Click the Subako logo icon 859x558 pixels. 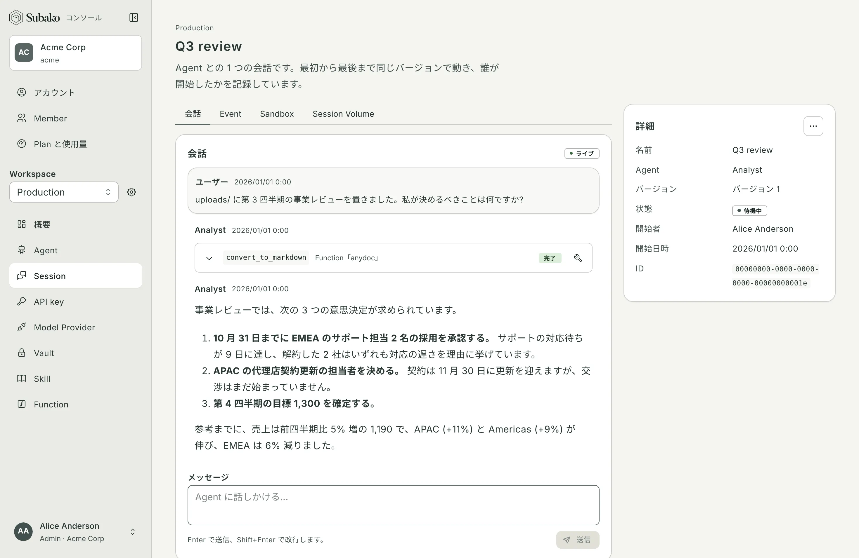click(16, 17)
